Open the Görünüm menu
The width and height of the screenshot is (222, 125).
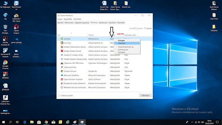click(77, 19)
